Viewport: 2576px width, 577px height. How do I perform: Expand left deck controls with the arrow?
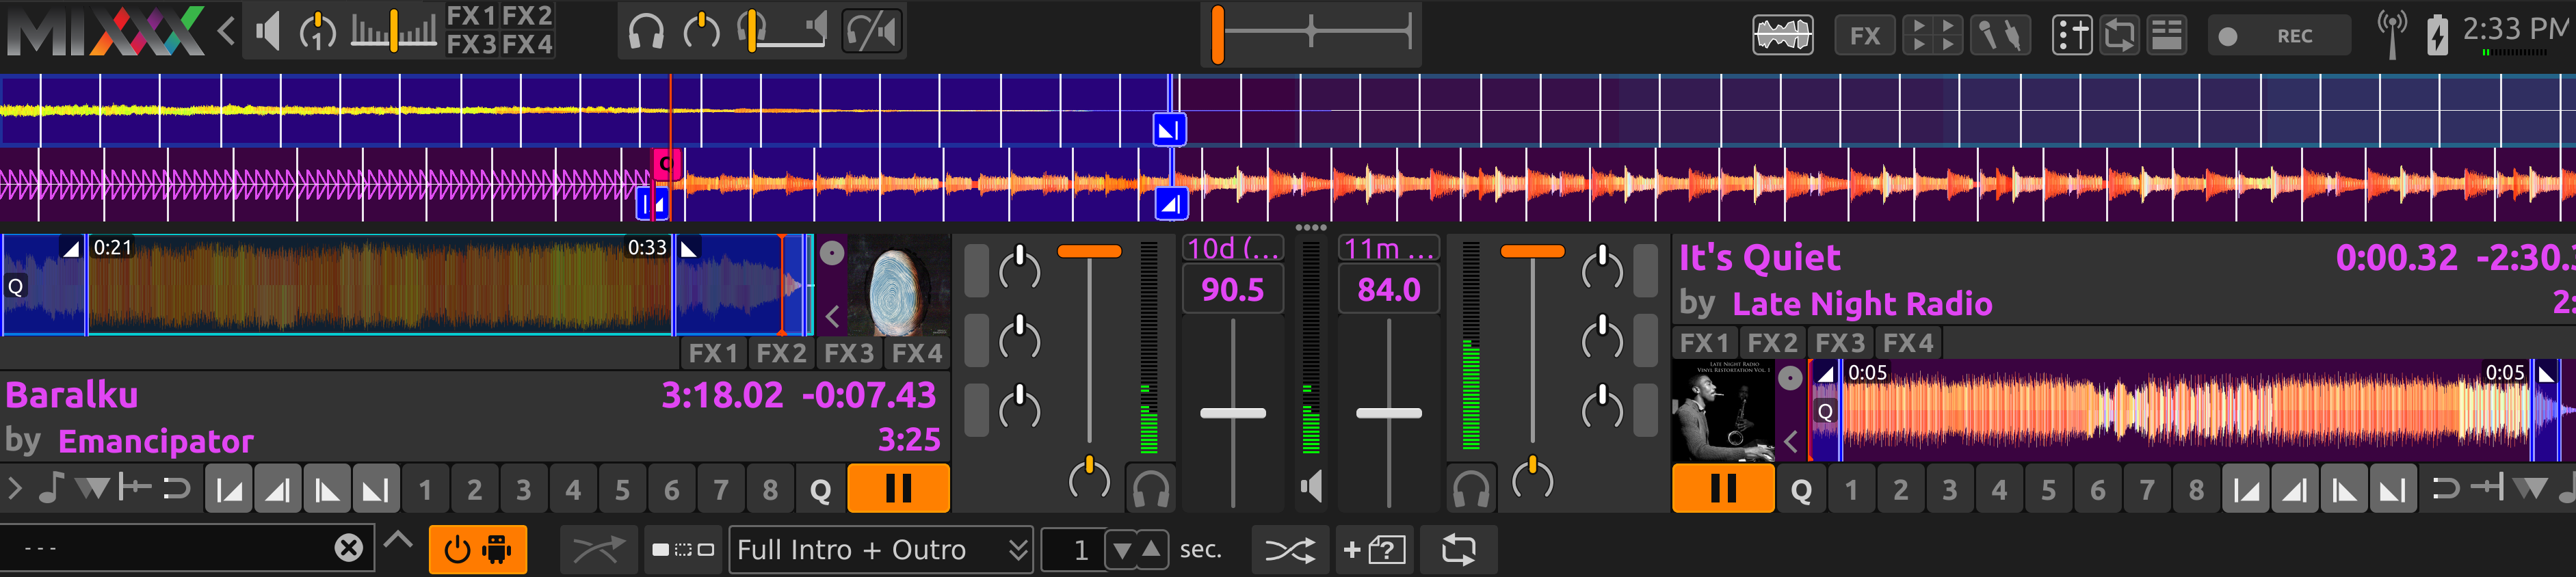[15, 488]
